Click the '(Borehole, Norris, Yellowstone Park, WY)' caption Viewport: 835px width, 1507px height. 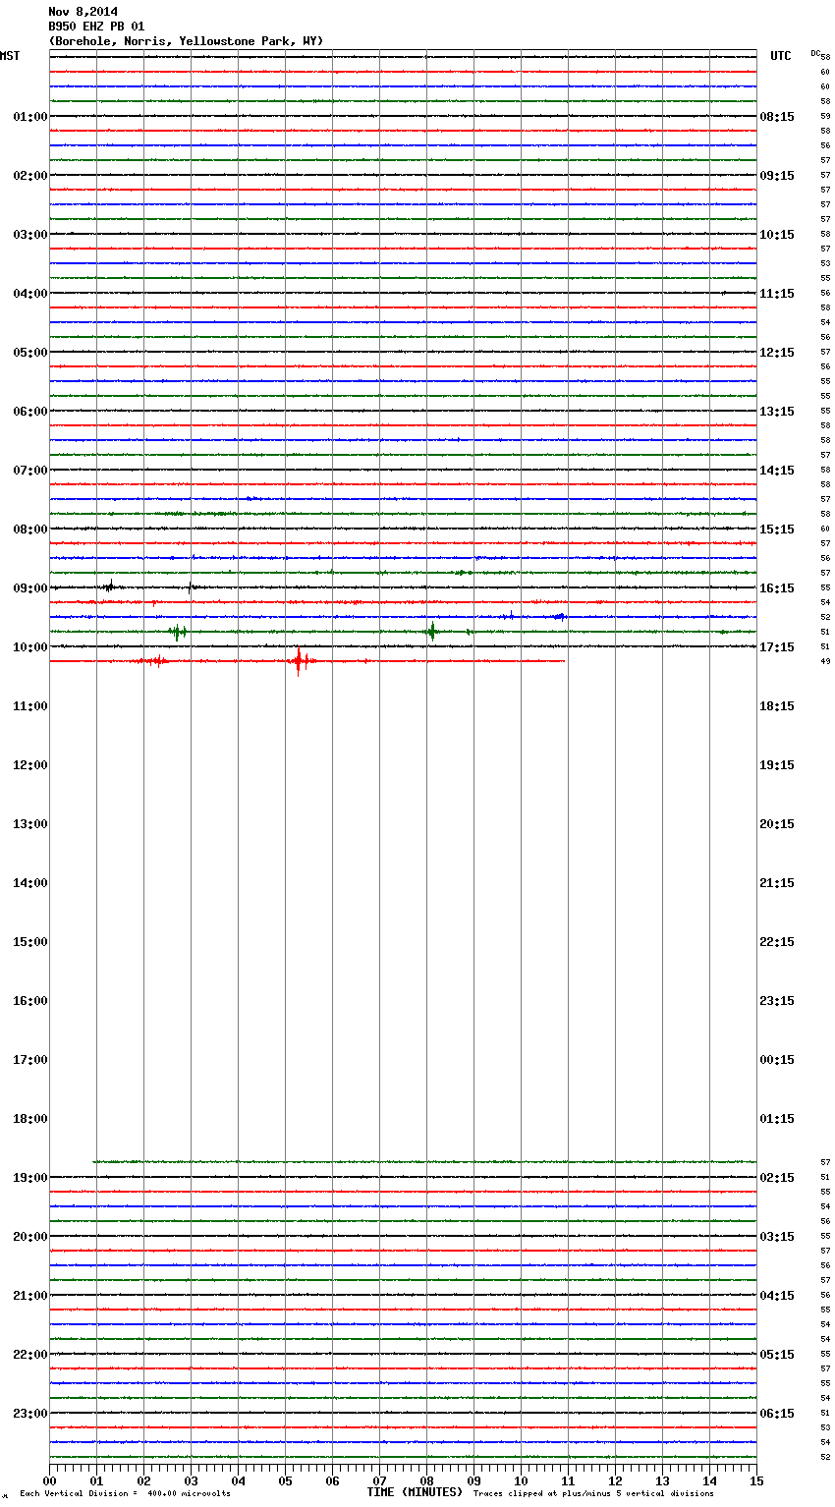186,41
